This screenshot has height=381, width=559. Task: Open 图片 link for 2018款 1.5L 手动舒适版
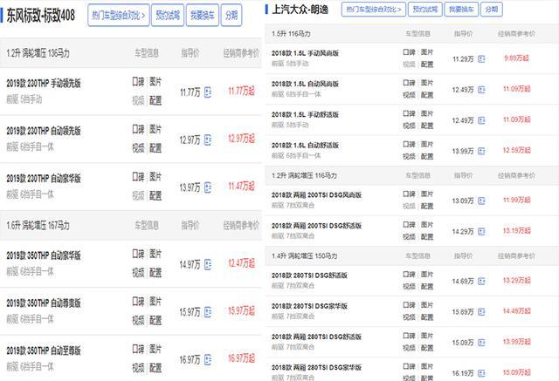coord(427,114)
